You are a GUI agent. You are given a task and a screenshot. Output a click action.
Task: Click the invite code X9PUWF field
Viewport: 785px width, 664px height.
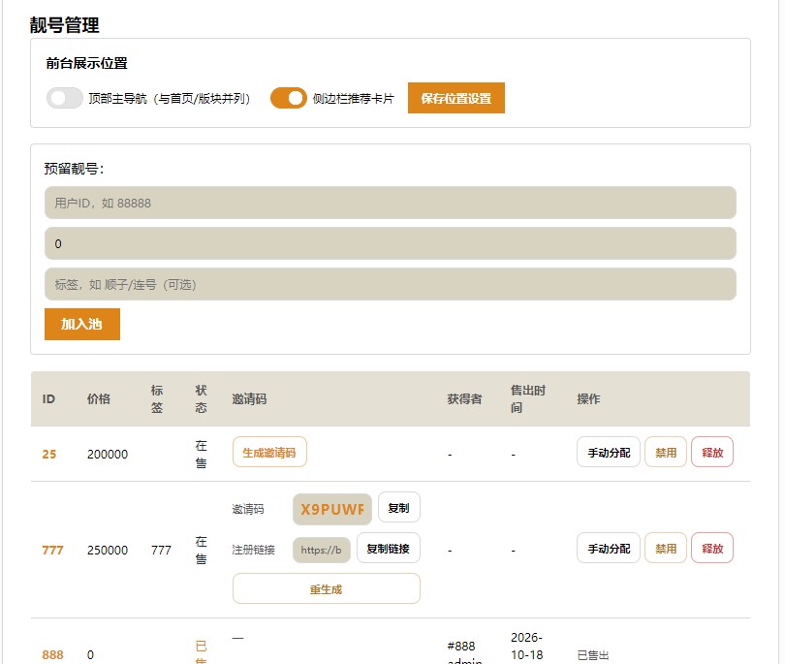(331, 509)
